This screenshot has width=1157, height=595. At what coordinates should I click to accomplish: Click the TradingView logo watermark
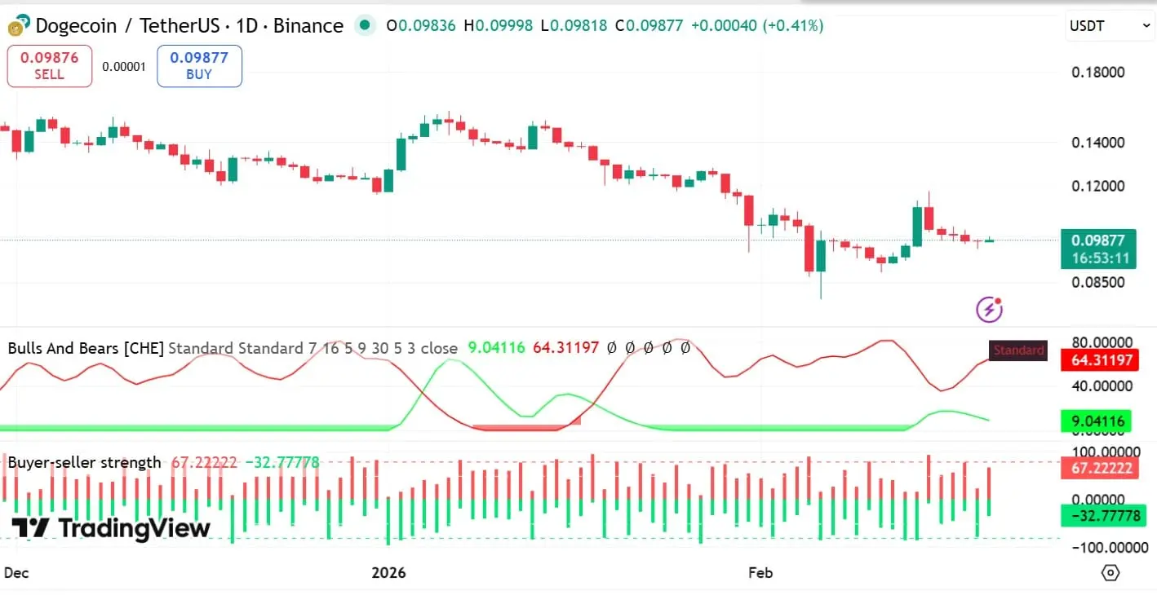[x=110, y=529]
